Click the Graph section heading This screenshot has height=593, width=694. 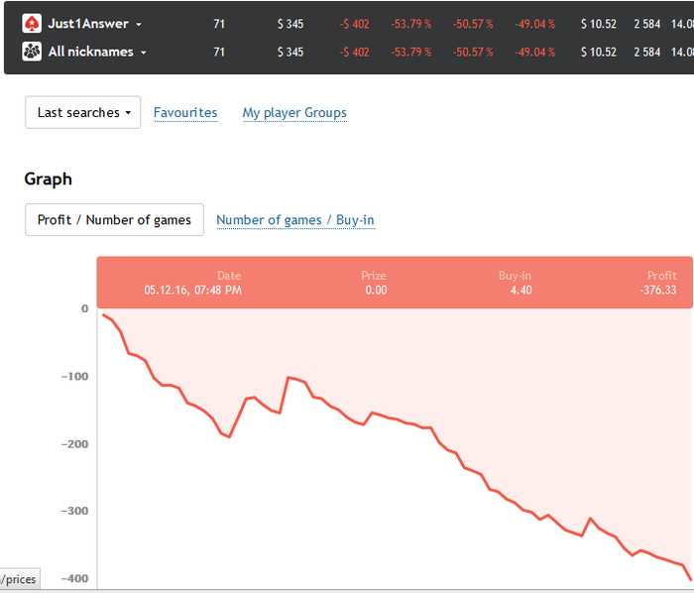(x=48, y=179)
